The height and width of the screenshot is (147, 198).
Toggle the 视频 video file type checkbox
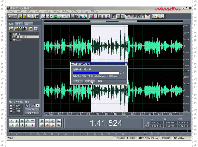[11, 111]
